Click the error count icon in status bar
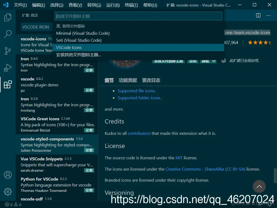277x208 pixels. point(7,205)
